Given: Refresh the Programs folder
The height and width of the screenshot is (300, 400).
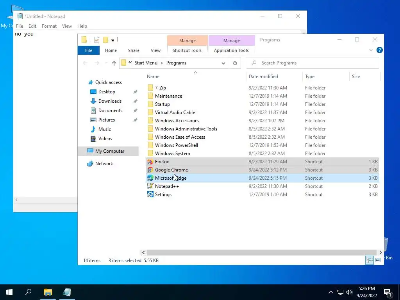Looking at the screenshot, I should 235,63.
